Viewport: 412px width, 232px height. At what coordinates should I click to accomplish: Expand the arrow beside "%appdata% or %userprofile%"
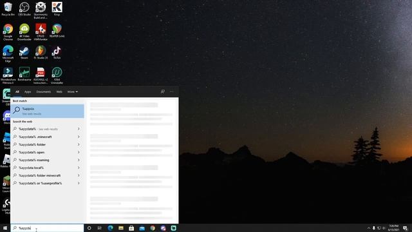[x=79, y=183]
